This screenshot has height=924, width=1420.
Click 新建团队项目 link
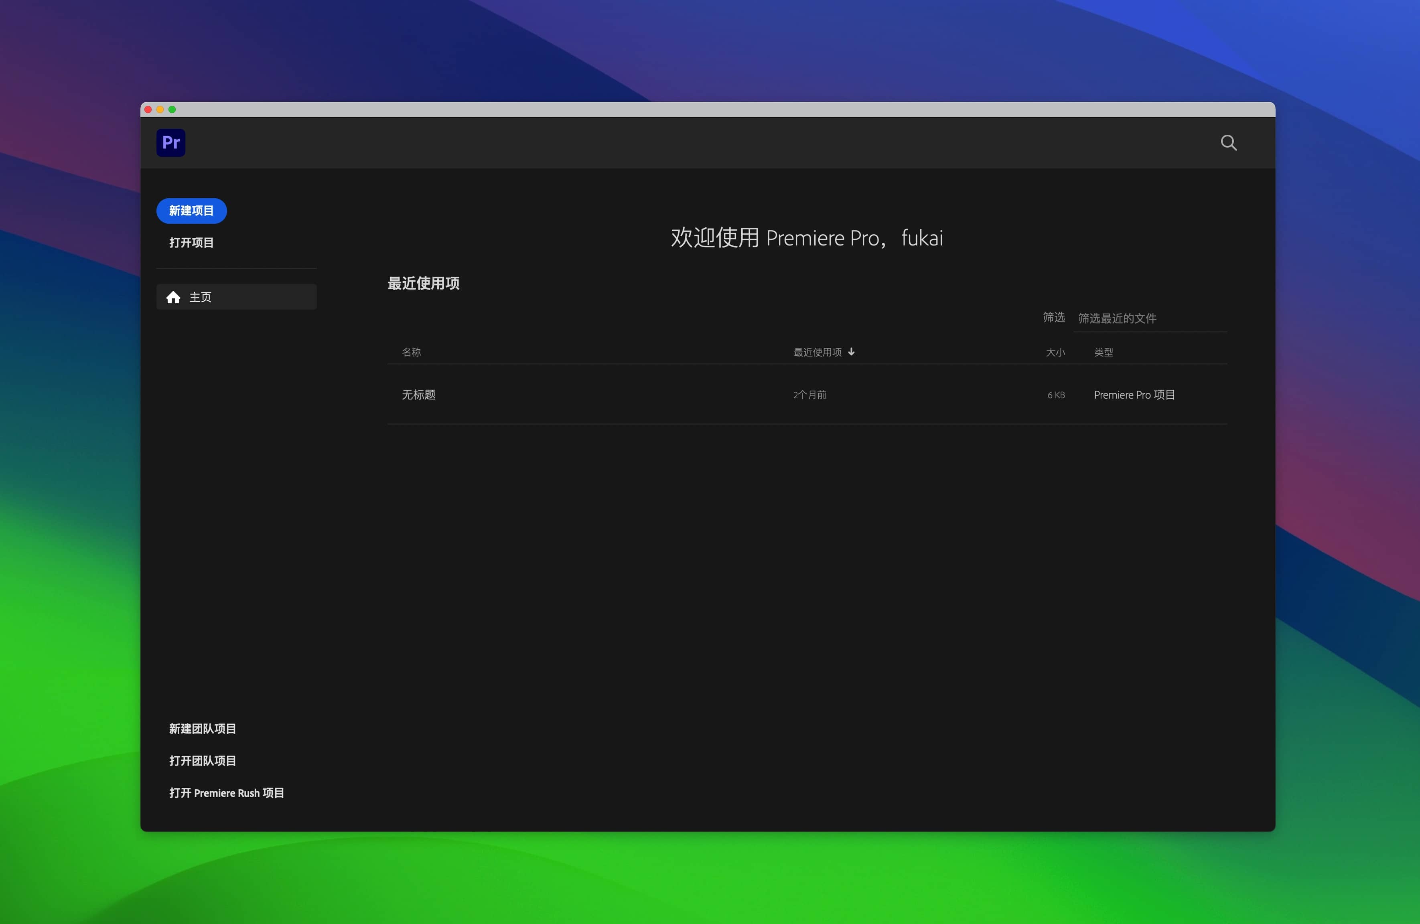pyautogui.click(x=202, y=728)
